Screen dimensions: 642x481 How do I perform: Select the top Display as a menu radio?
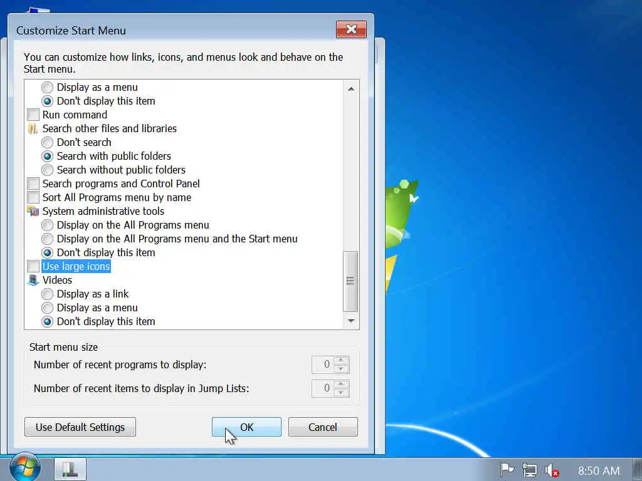(x=48, y=88)
